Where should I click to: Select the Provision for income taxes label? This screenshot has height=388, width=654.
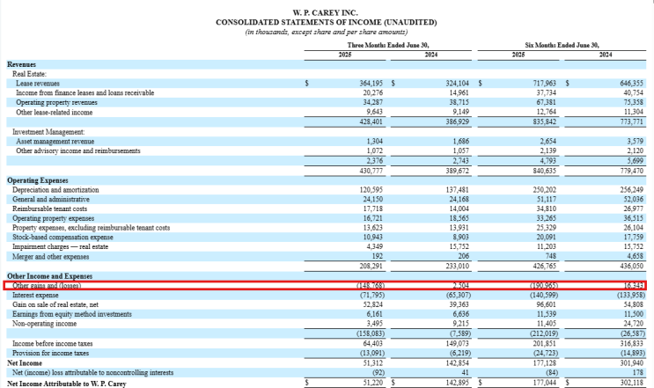click(50, 354)
